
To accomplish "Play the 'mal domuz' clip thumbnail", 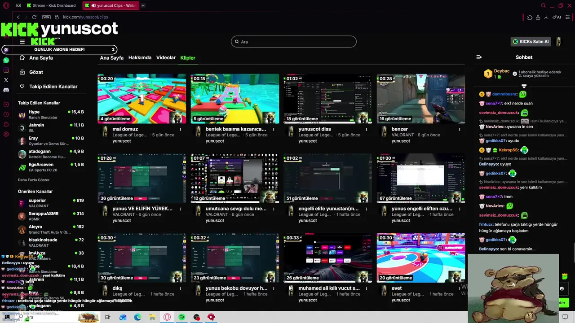I will coord(142,99).
